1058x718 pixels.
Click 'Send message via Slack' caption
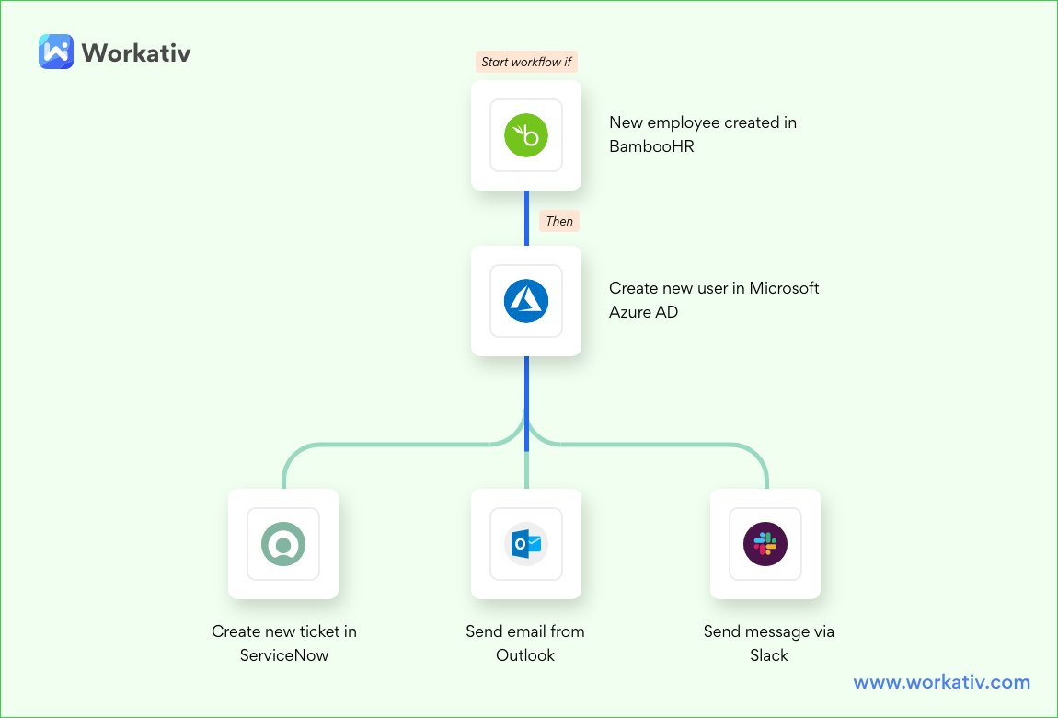768,643
